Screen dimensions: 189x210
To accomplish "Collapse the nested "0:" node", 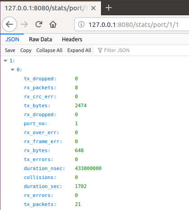I will 13,70.
